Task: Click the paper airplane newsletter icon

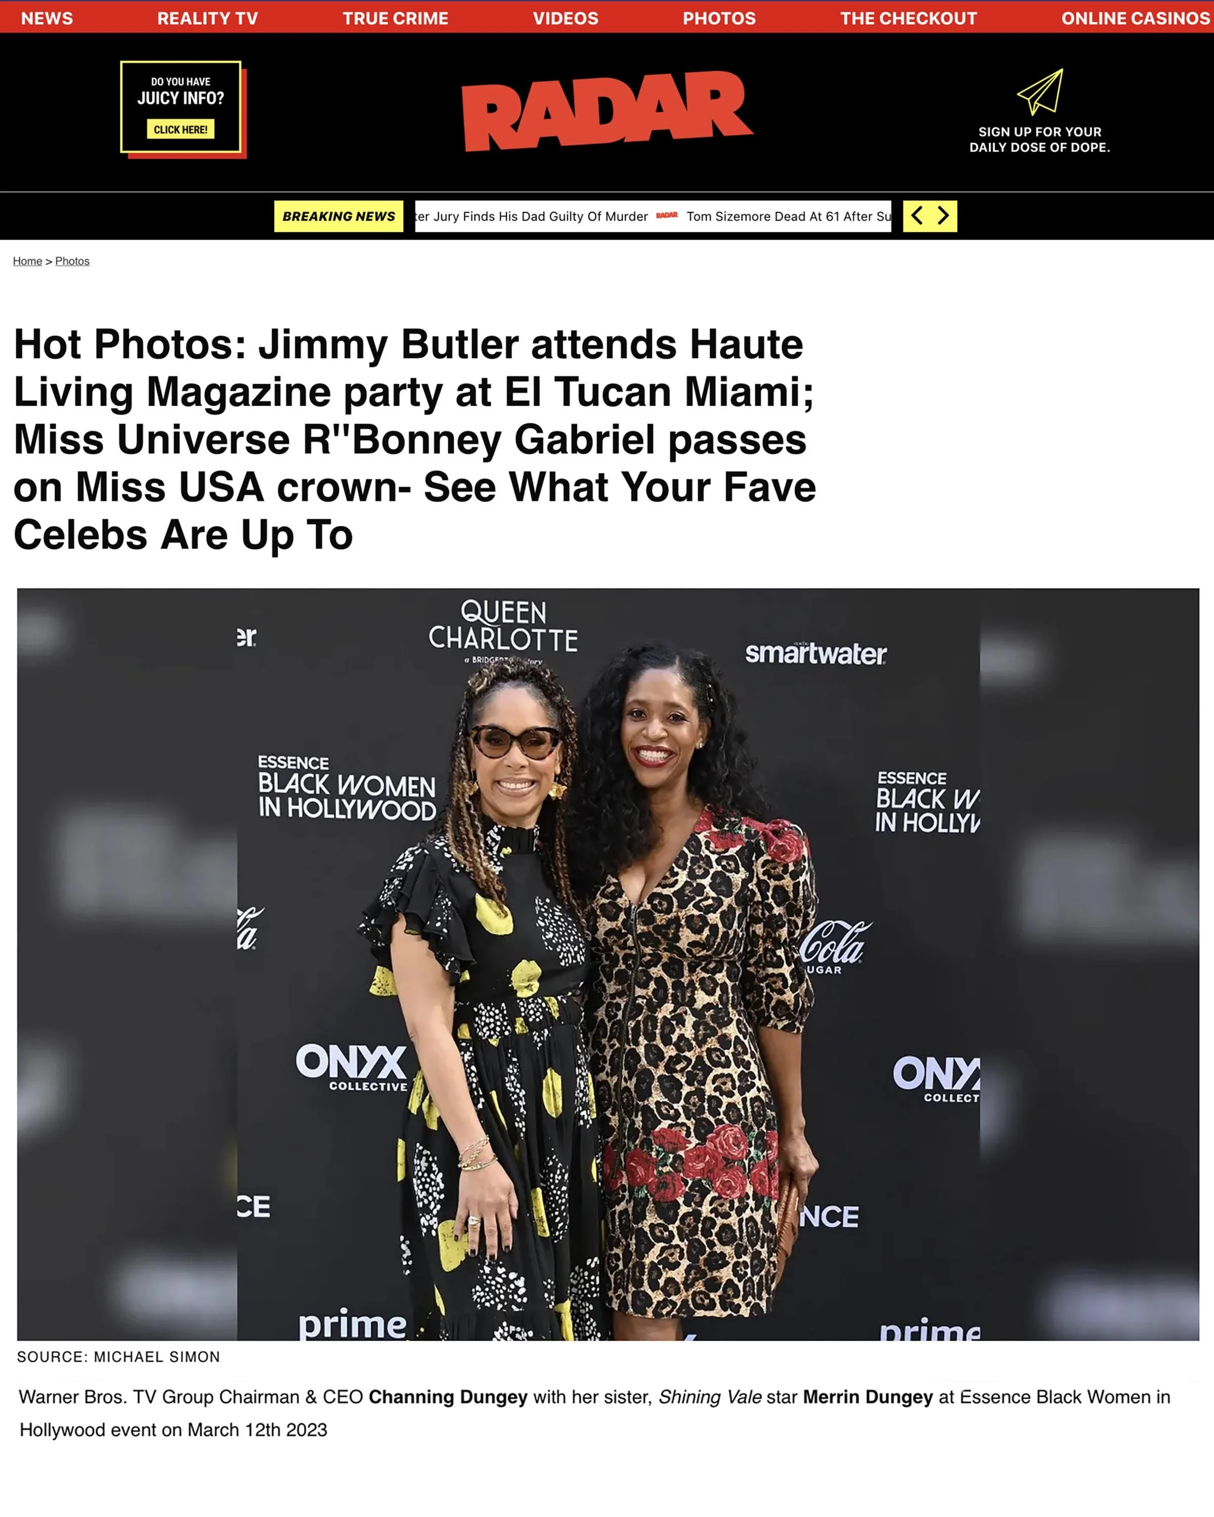Action: (1039, 92)
